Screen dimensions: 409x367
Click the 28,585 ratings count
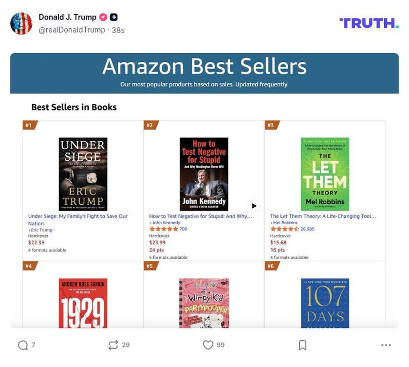[x=307, y=229]
